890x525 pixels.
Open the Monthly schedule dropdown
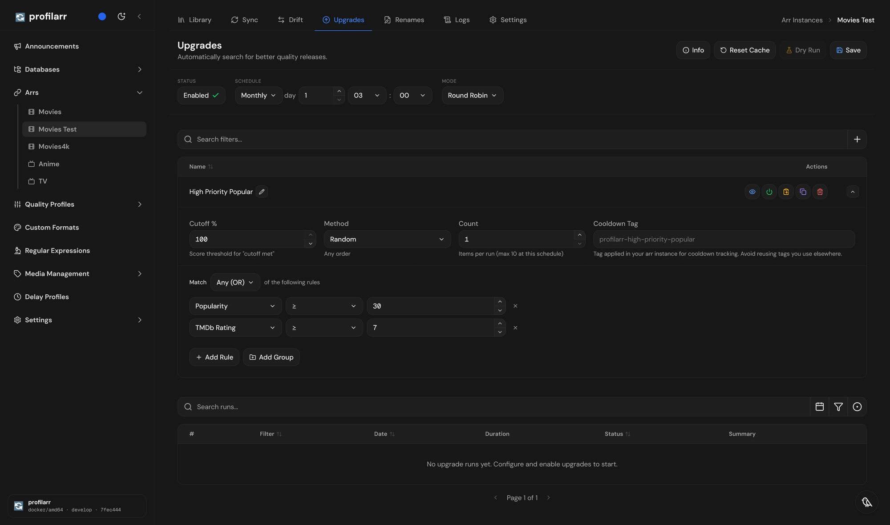[x=259, y=96]
